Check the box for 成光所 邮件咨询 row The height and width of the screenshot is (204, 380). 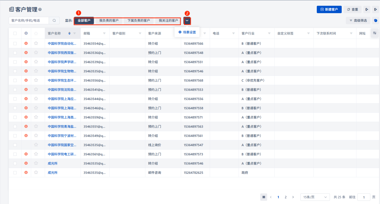(x=15, y=173)
